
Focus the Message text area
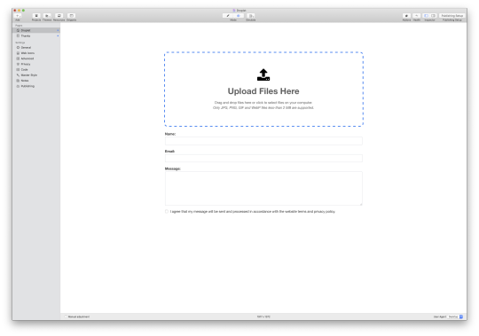click(x=263, y=188)
